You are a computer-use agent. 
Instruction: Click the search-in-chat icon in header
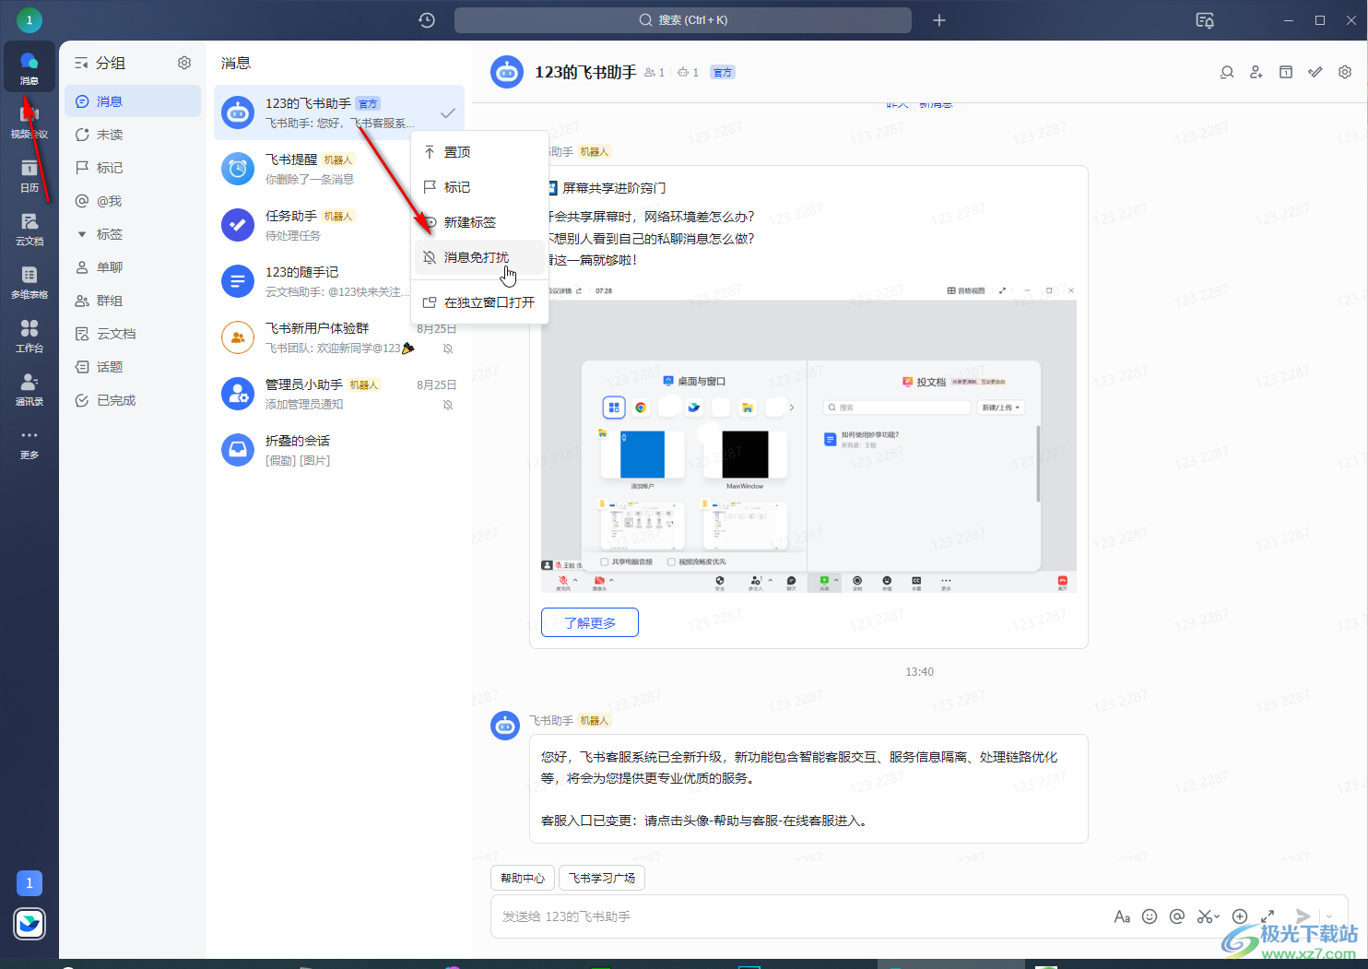tap(1227, 72)
